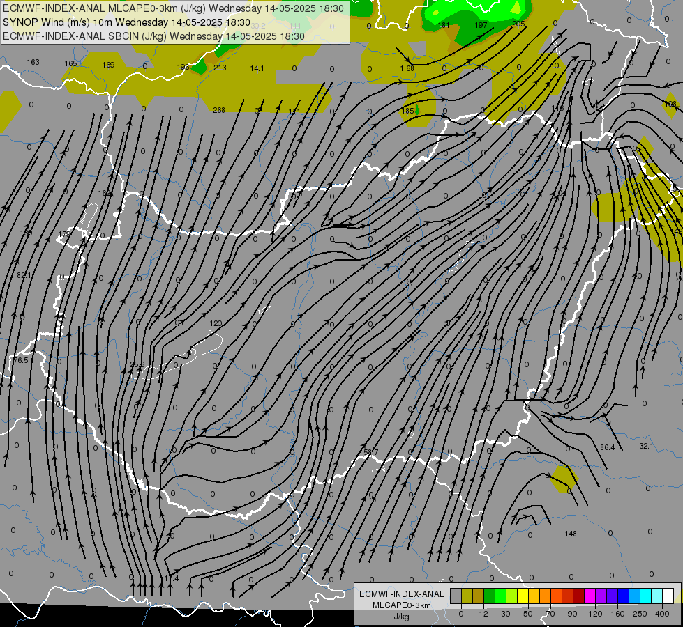Image resolution: width=683 pixels, height=627 pixels.
Task: Click the map value 82.1
Action: click(24, 275)
